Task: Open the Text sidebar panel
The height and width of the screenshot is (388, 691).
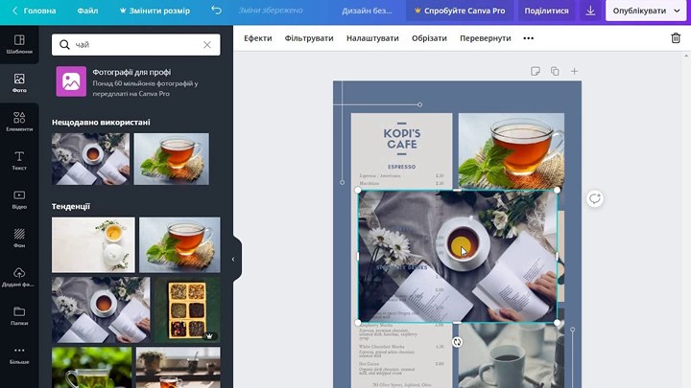Action: (x=19, y=160)
